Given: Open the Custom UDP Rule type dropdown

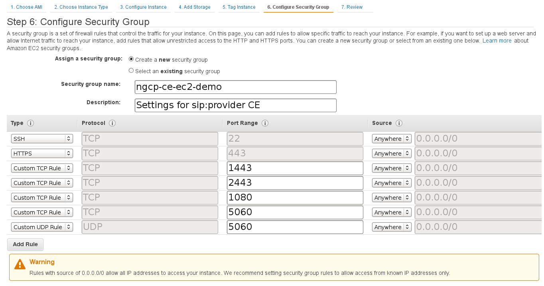Looking at the screenshot, I should tap(42, 227).
